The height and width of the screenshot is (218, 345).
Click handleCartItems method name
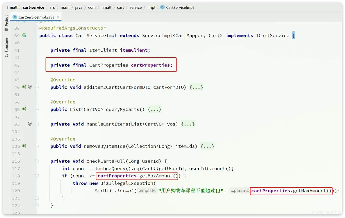click(x=107, y=124)
